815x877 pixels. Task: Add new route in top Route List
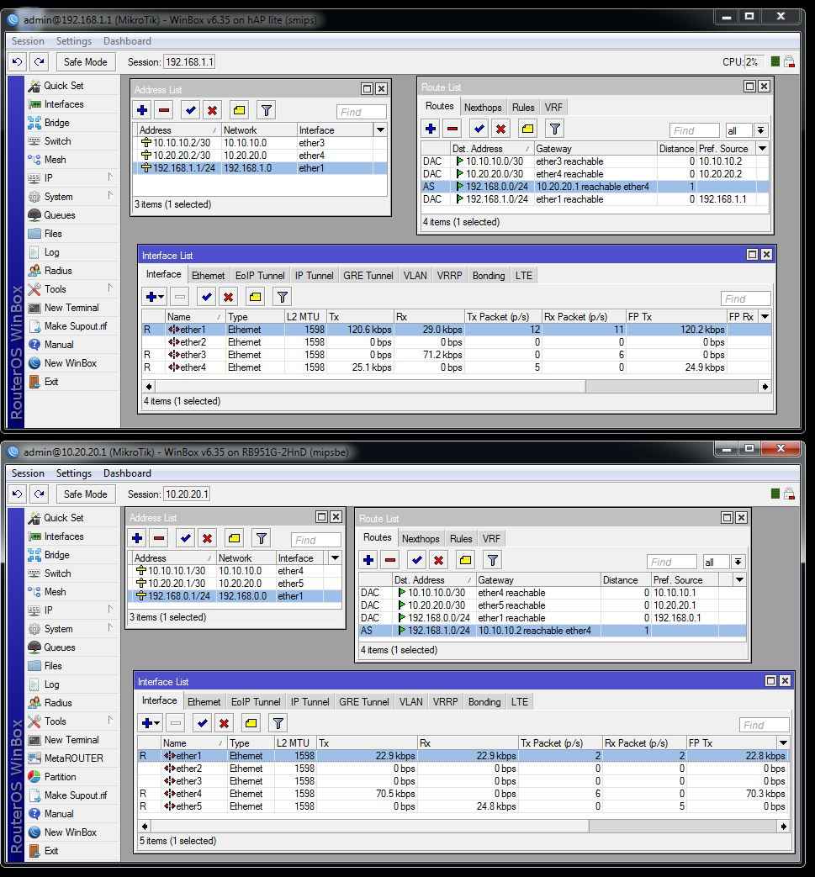[x=431, y=129]
